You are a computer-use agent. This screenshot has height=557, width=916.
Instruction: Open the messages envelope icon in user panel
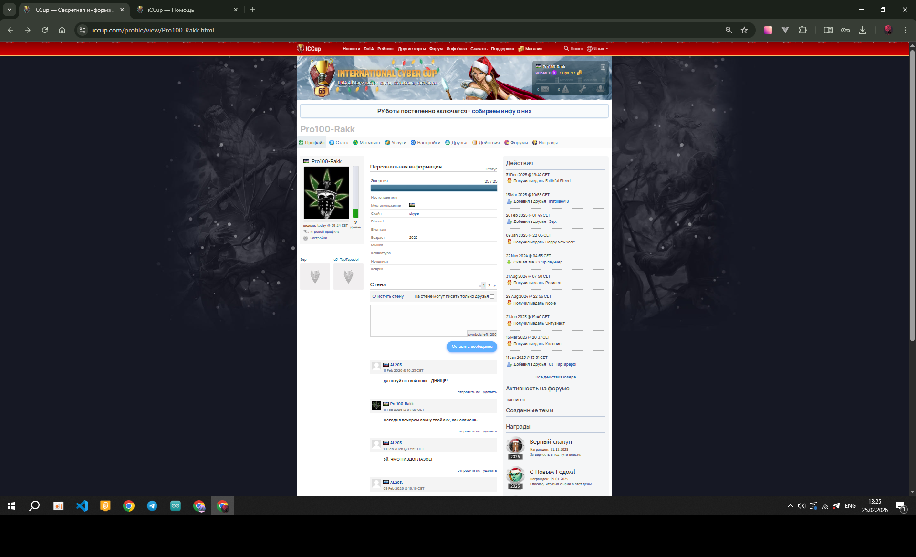coord(545,89)
